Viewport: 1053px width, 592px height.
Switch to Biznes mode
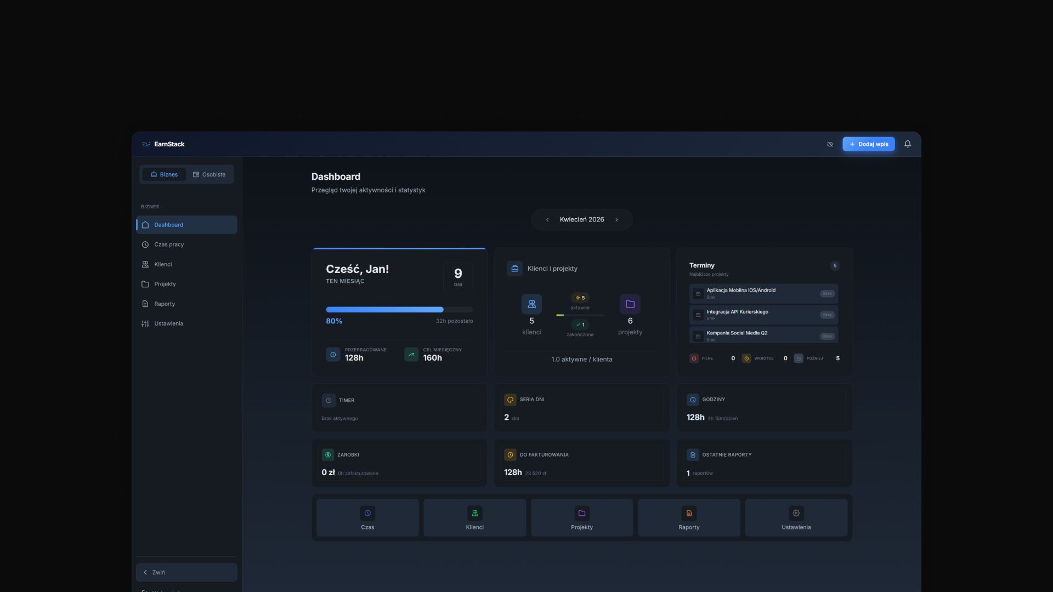tap(164, 174)
